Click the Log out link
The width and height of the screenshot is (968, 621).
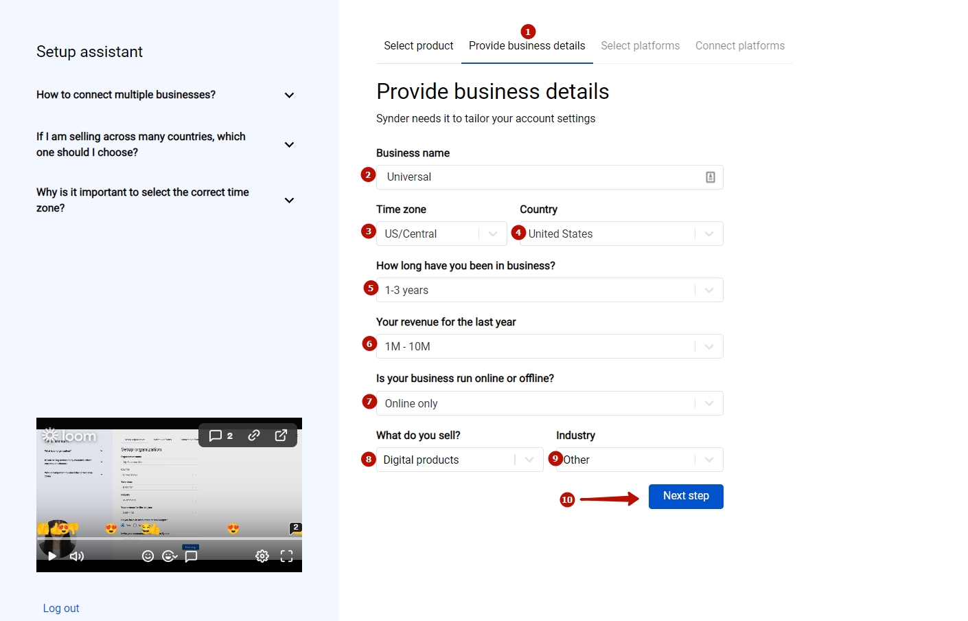pos(61,608)
